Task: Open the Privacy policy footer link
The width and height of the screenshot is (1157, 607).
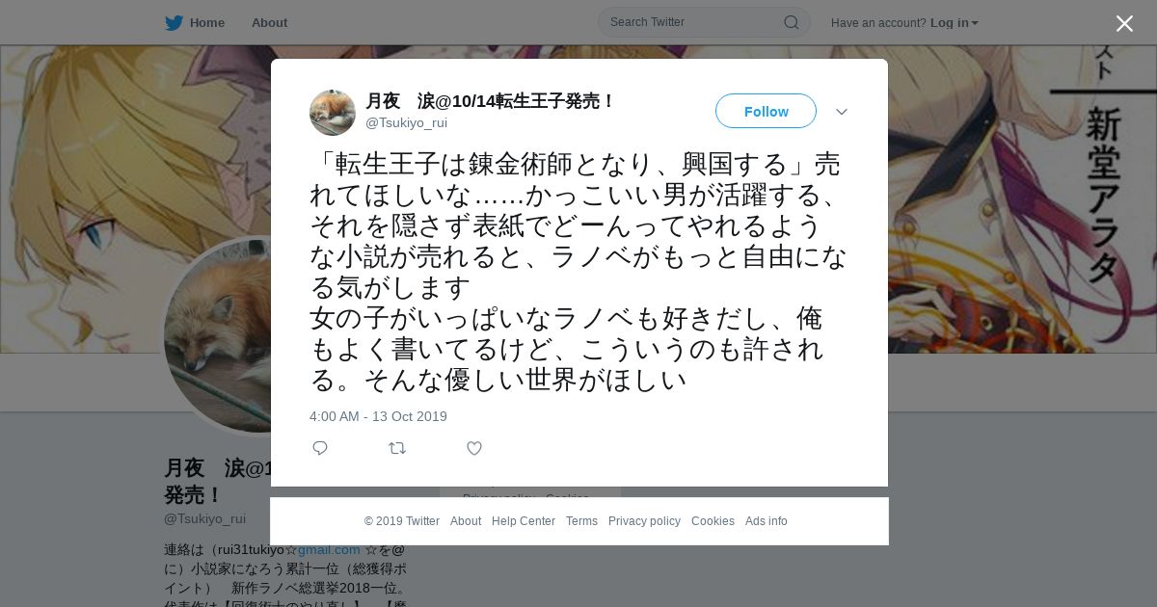Action: [644, 521]
